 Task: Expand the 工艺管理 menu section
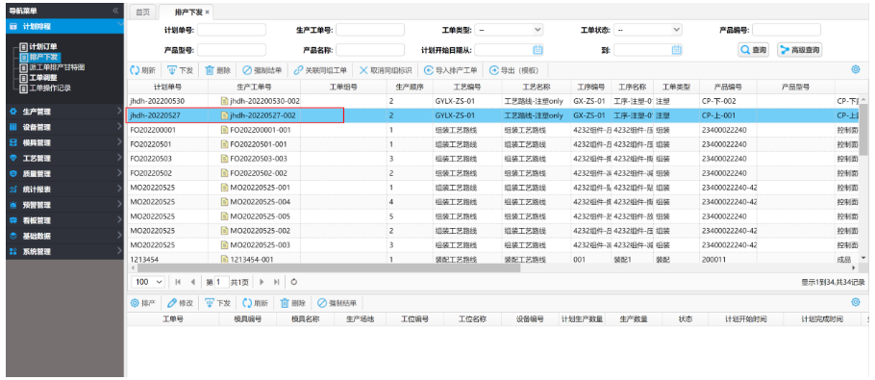64,159
